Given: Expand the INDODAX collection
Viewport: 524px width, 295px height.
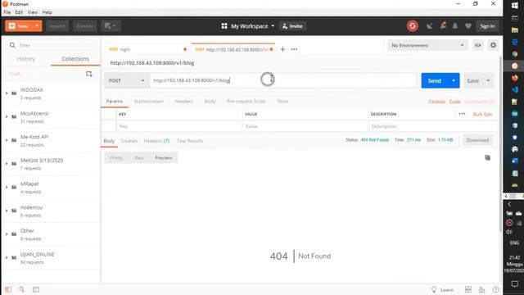Looking at the screenshot, I should coord(7,93).
